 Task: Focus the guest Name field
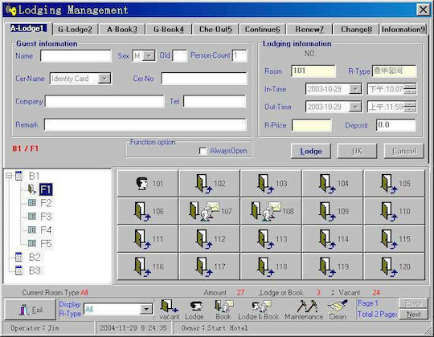coord(76,56)
